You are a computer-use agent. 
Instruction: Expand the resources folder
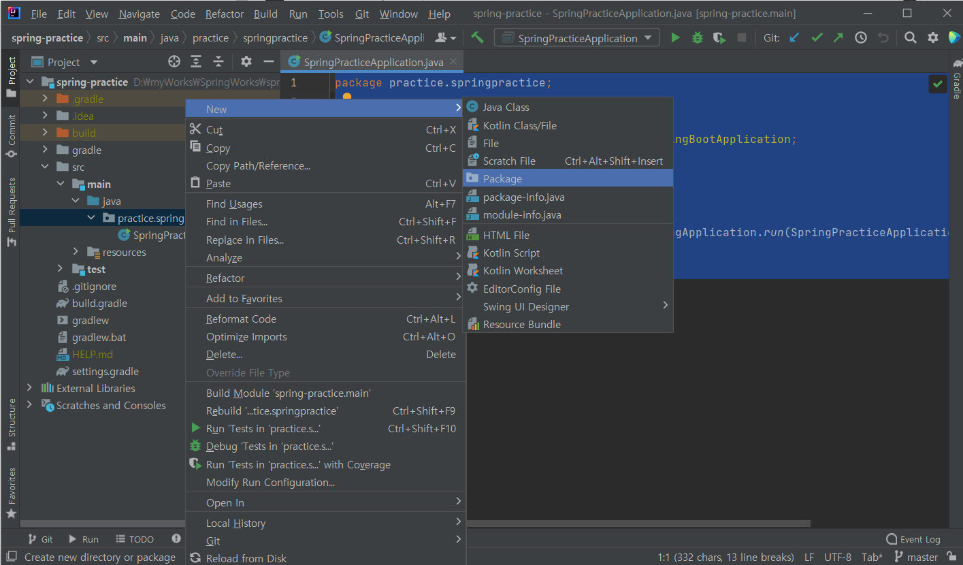click(x=76, y=253)
